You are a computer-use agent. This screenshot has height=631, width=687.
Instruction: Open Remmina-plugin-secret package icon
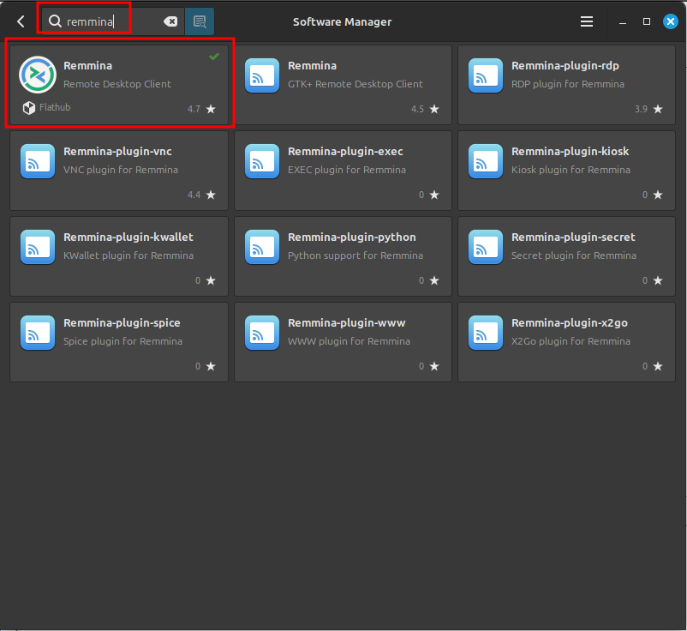486,247
